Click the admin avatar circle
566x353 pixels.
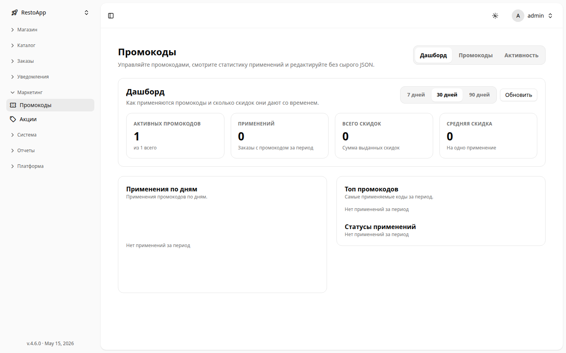click(x=518, y=16)
